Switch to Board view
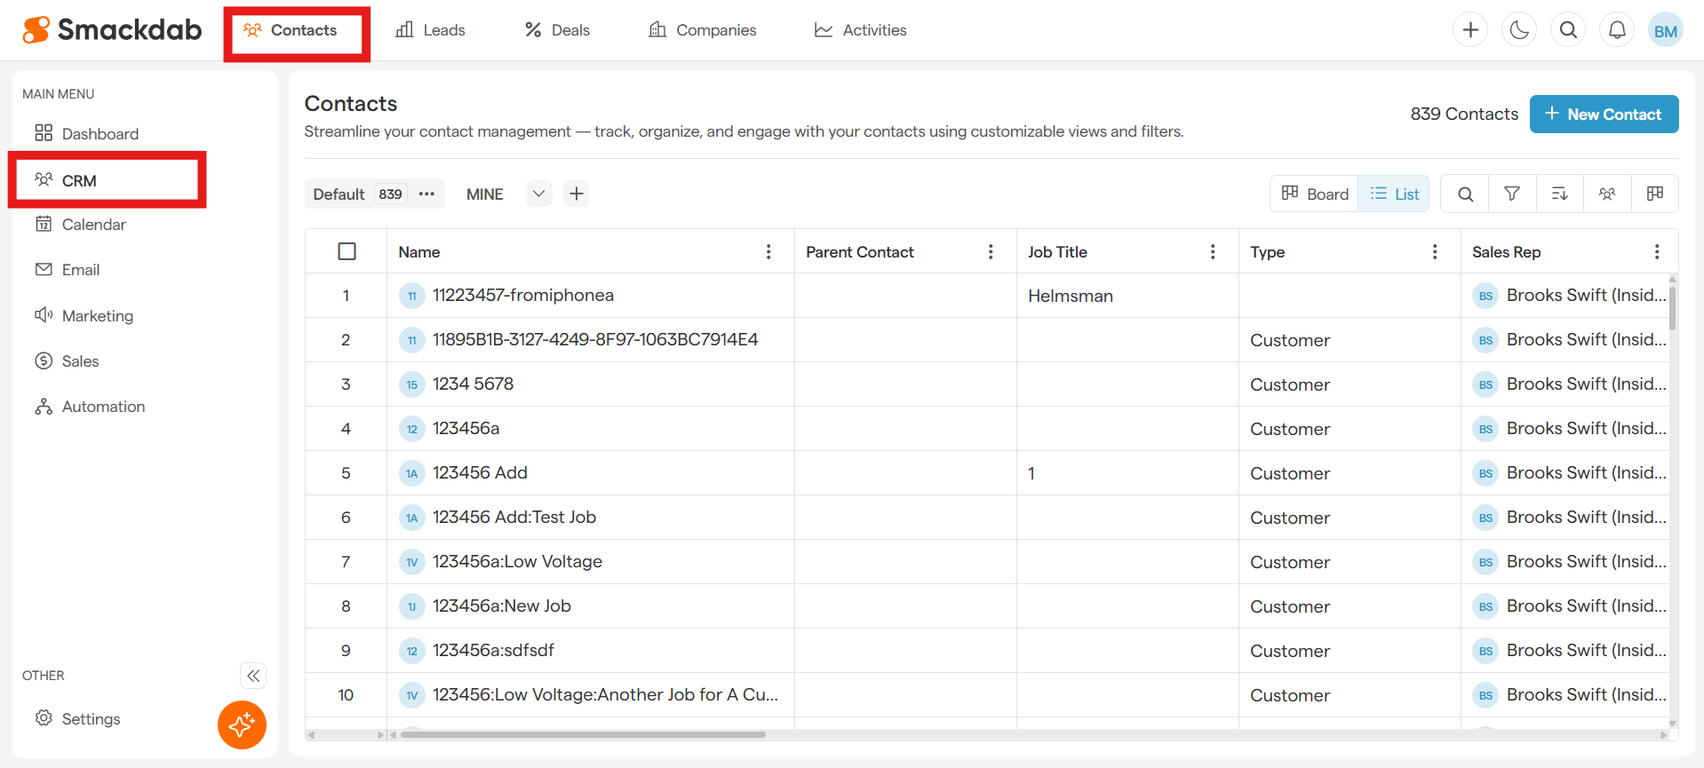The image size is (1704, 768). click(x=1315, y=194)
